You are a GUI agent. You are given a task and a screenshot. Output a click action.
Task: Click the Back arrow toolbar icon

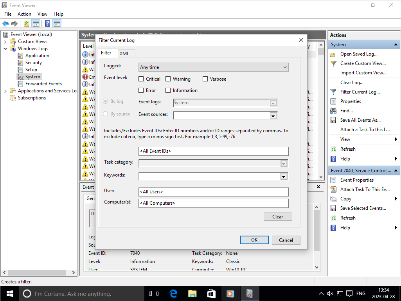tap(5, 23)
